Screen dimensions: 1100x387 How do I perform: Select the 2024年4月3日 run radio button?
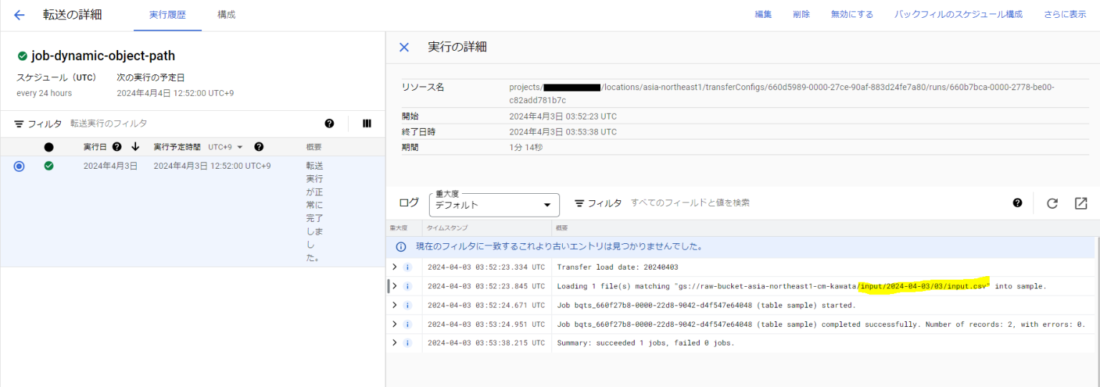point(19,166)
